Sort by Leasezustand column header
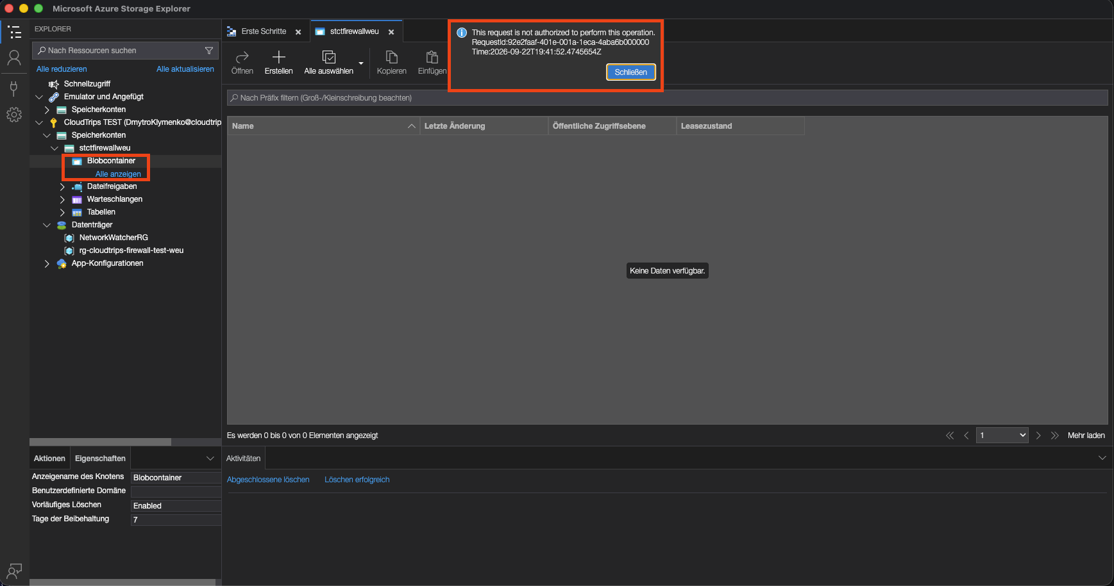Screen dimensions: 1114x586 [740, 126]
